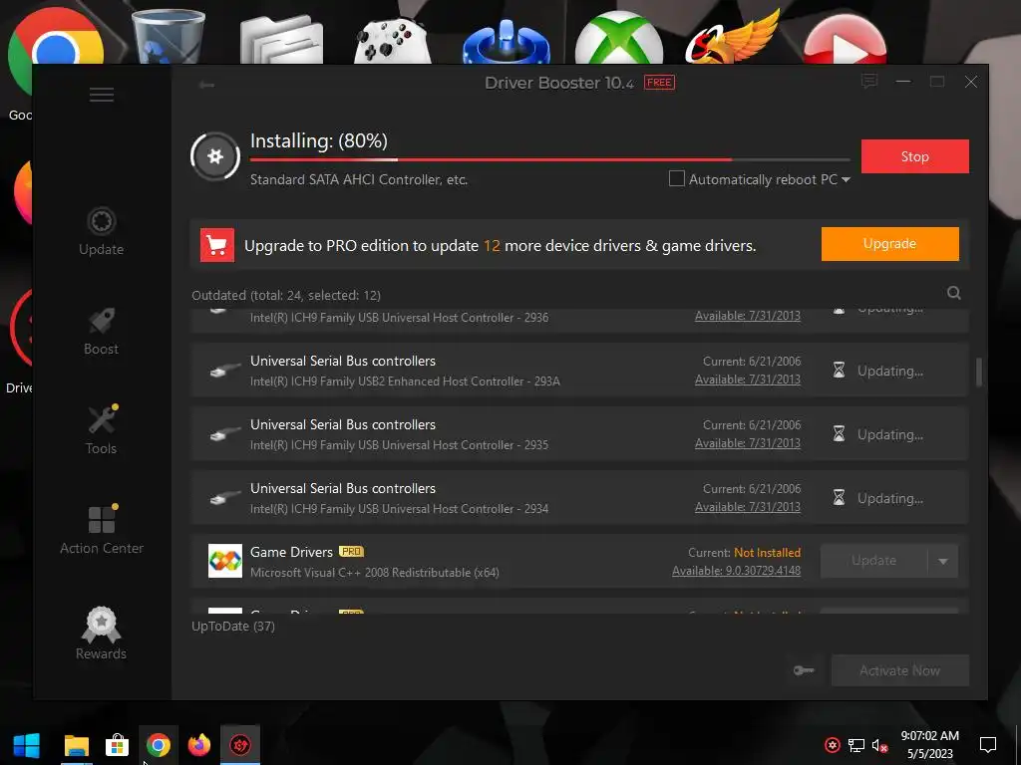The width and height of the screenshot is (1021, 765).
Task: Open available version link for controller 293A
Action: [748, 380]
